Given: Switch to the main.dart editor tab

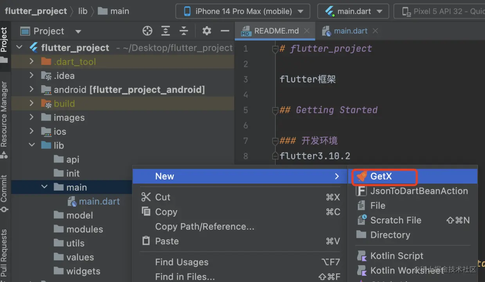Looking at the screenshot, I should point(350,31).
